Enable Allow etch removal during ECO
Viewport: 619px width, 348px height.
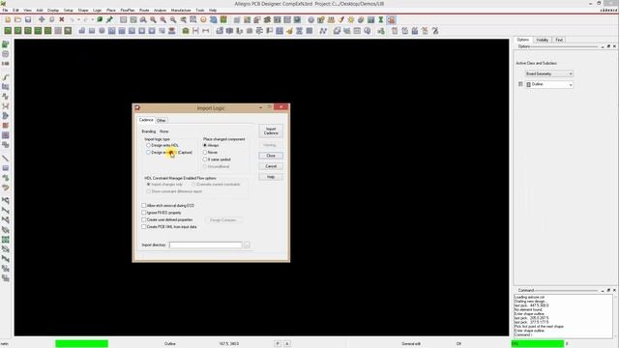[144, 206]
